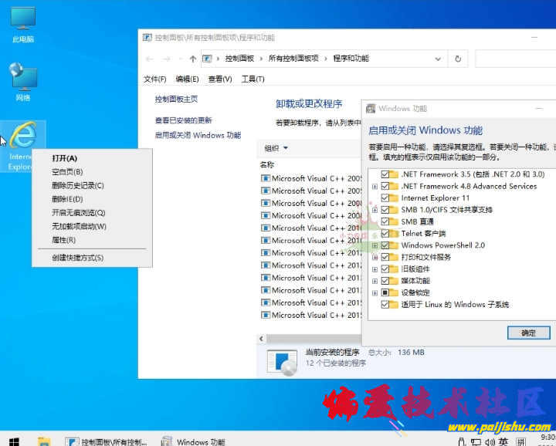Uncheck 适用于 Linux 的 Windows 子系统
The height and width of the screenshot is (446, 556).
tap(385, 305)
